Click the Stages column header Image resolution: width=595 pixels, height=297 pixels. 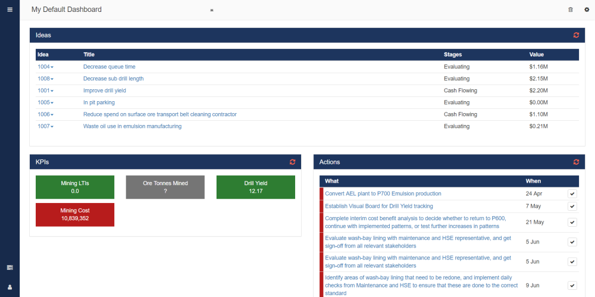pyautogui.click(x=453, y=55)
